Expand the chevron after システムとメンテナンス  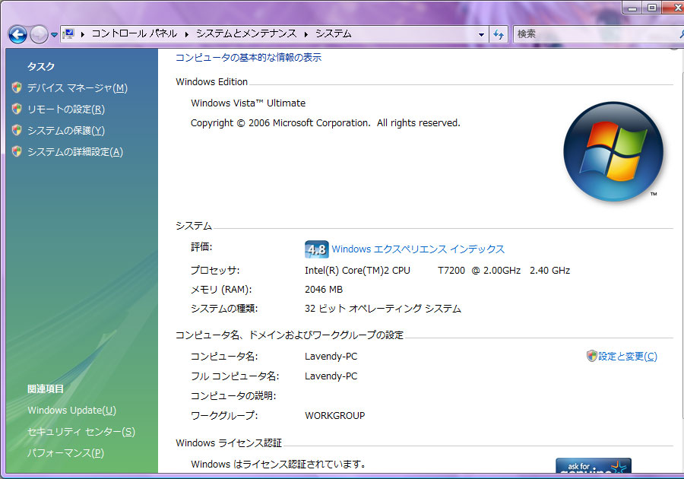(306, 34)
